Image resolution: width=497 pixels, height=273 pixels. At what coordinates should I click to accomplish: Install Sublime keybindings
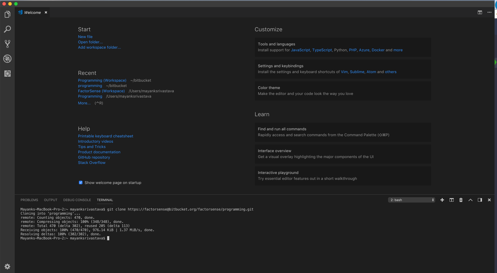click(x=357, y=72)
